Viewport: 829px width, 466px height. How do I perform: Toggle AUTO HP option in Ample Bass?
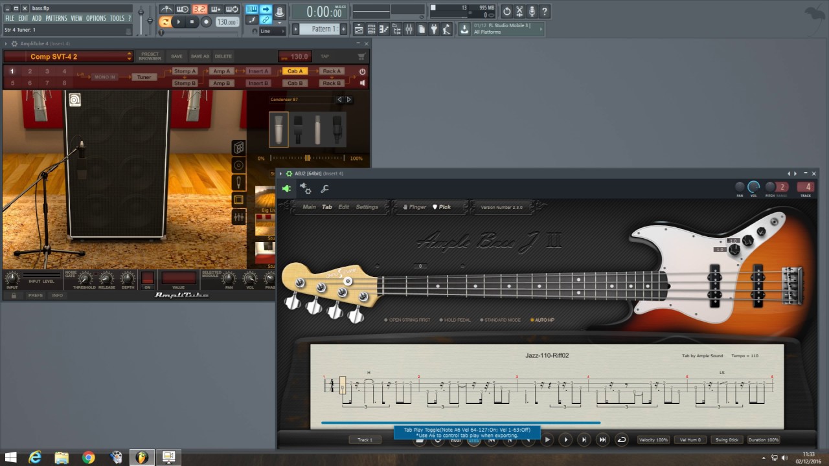[x=543, y=320]
